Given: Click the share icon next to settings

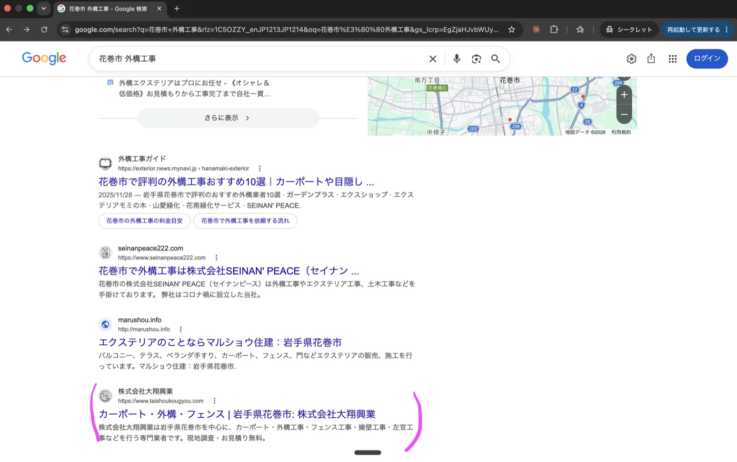Looking at the screenshot, I should click(x=651, y=58).
